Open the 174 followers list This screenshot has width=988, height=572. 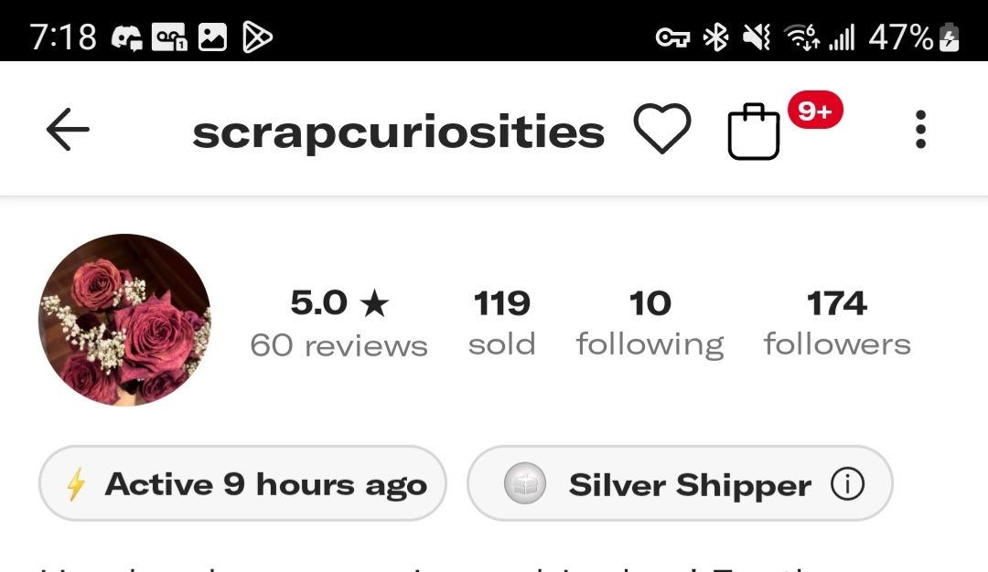point(837,323)
